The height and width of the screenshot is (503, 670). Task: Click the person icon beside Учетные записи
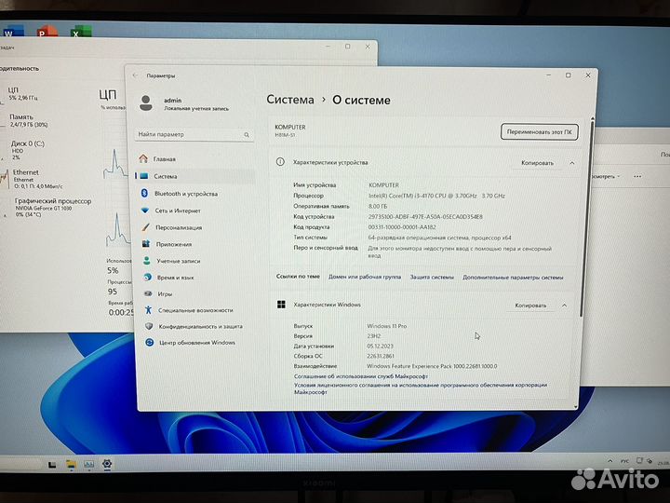[147, 260]
